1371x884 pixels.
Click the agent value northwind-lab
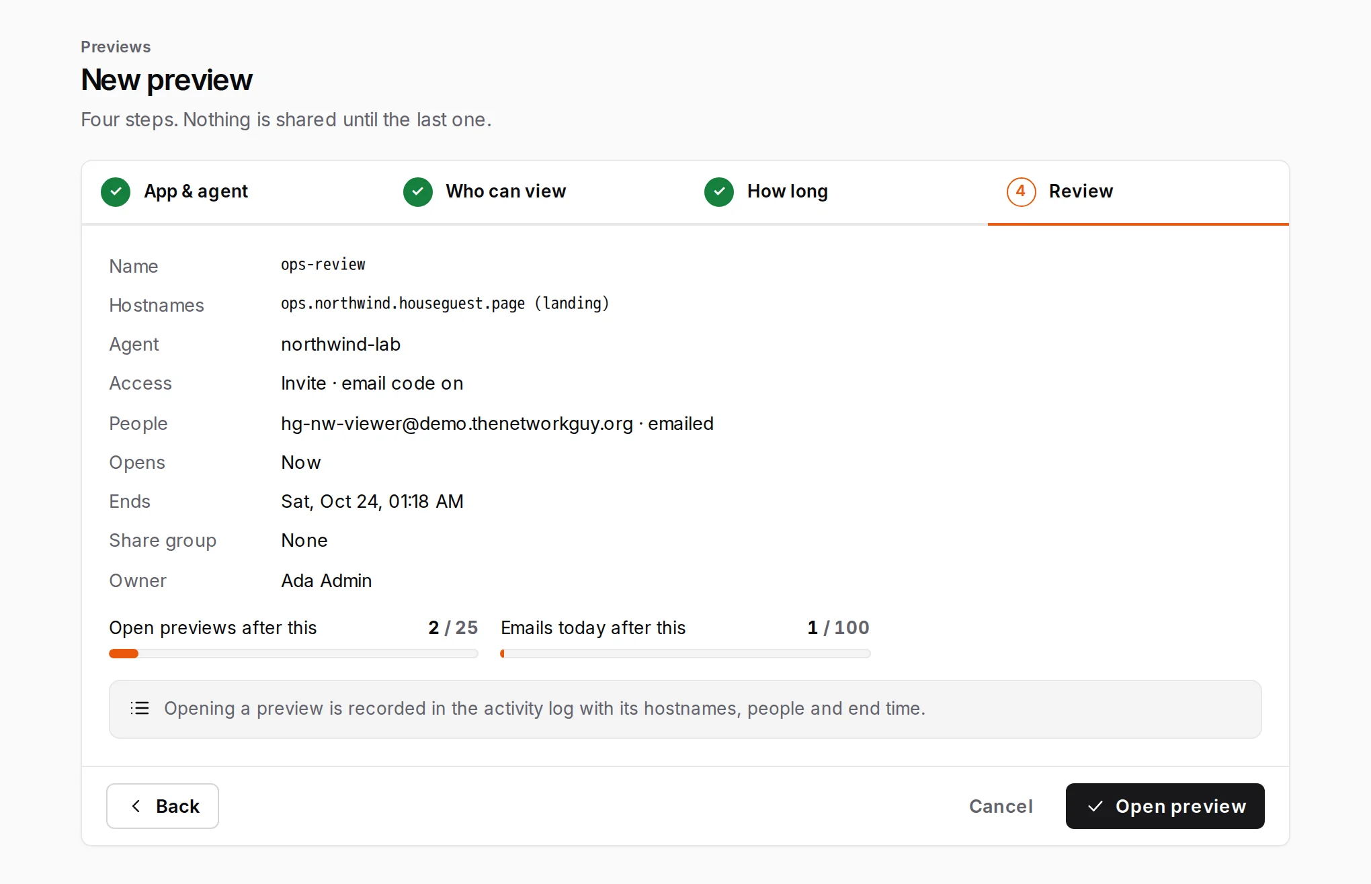coord(341,345)
